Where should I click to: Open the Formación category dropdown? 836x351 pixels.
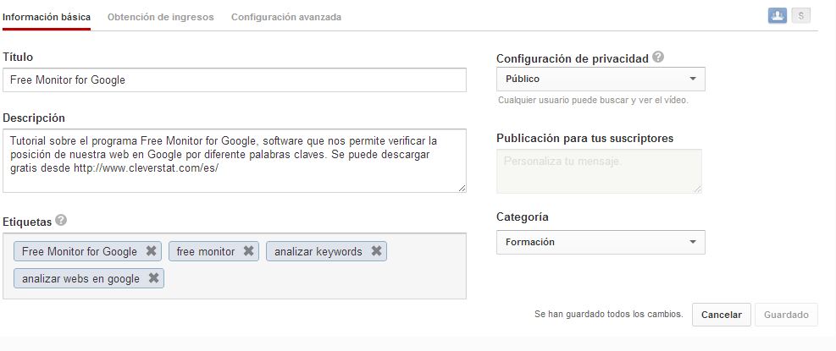coord(601,242)
